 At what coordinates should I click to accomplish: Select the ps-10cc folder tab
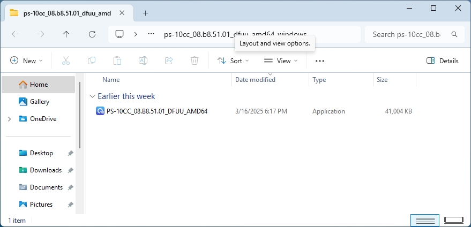[68, 13]
